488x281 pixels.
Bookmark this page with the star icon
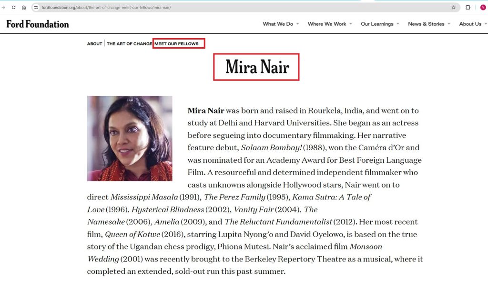click(453, 8)
